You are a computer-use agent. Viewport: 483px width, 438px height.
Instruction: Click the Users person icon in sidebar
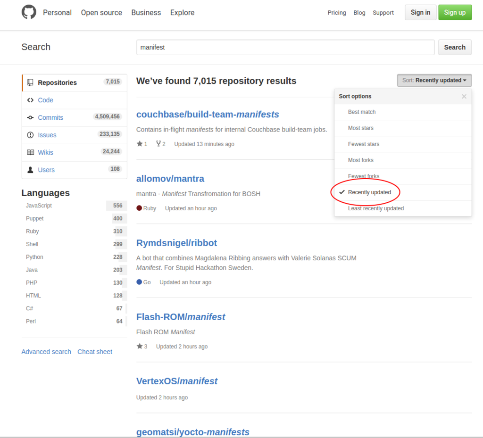coord(30,170)
